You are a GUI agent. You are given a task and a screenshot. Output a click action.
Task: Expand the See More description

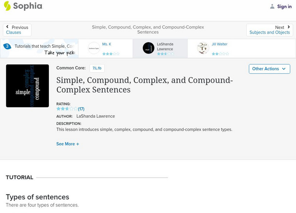pyautogui.click(x=68, y=144)
